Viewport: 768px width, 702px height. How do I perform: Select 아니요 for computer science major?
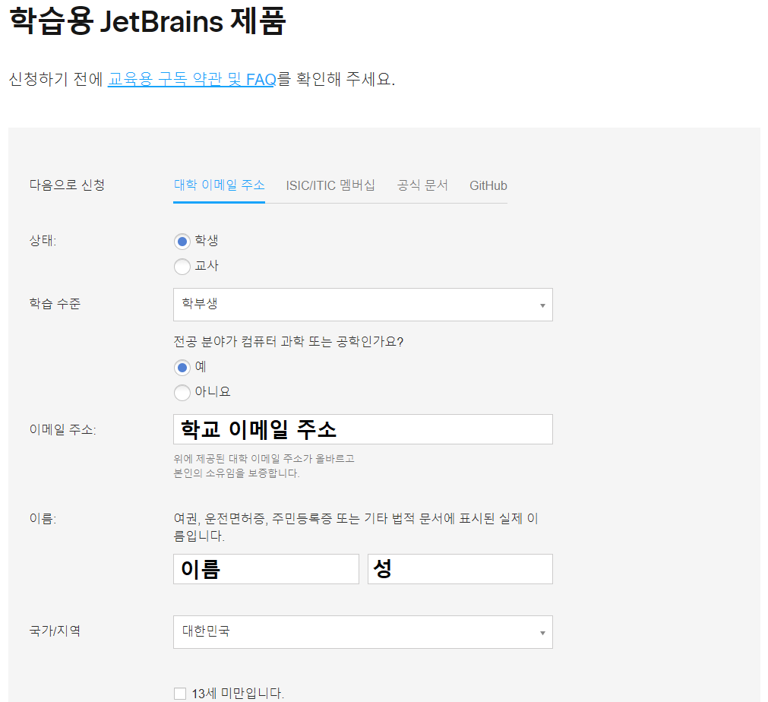pyautogui.click(x=182, y=392)
